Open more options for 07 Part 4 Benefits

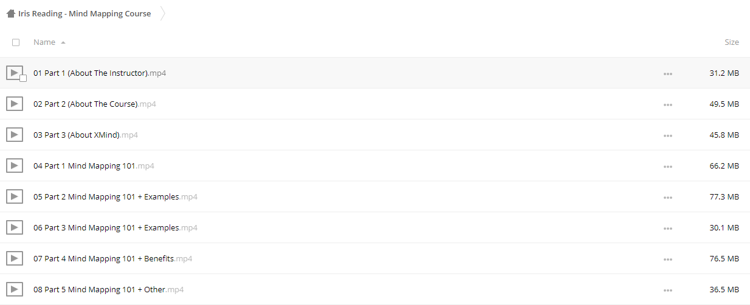click(668, 259)
